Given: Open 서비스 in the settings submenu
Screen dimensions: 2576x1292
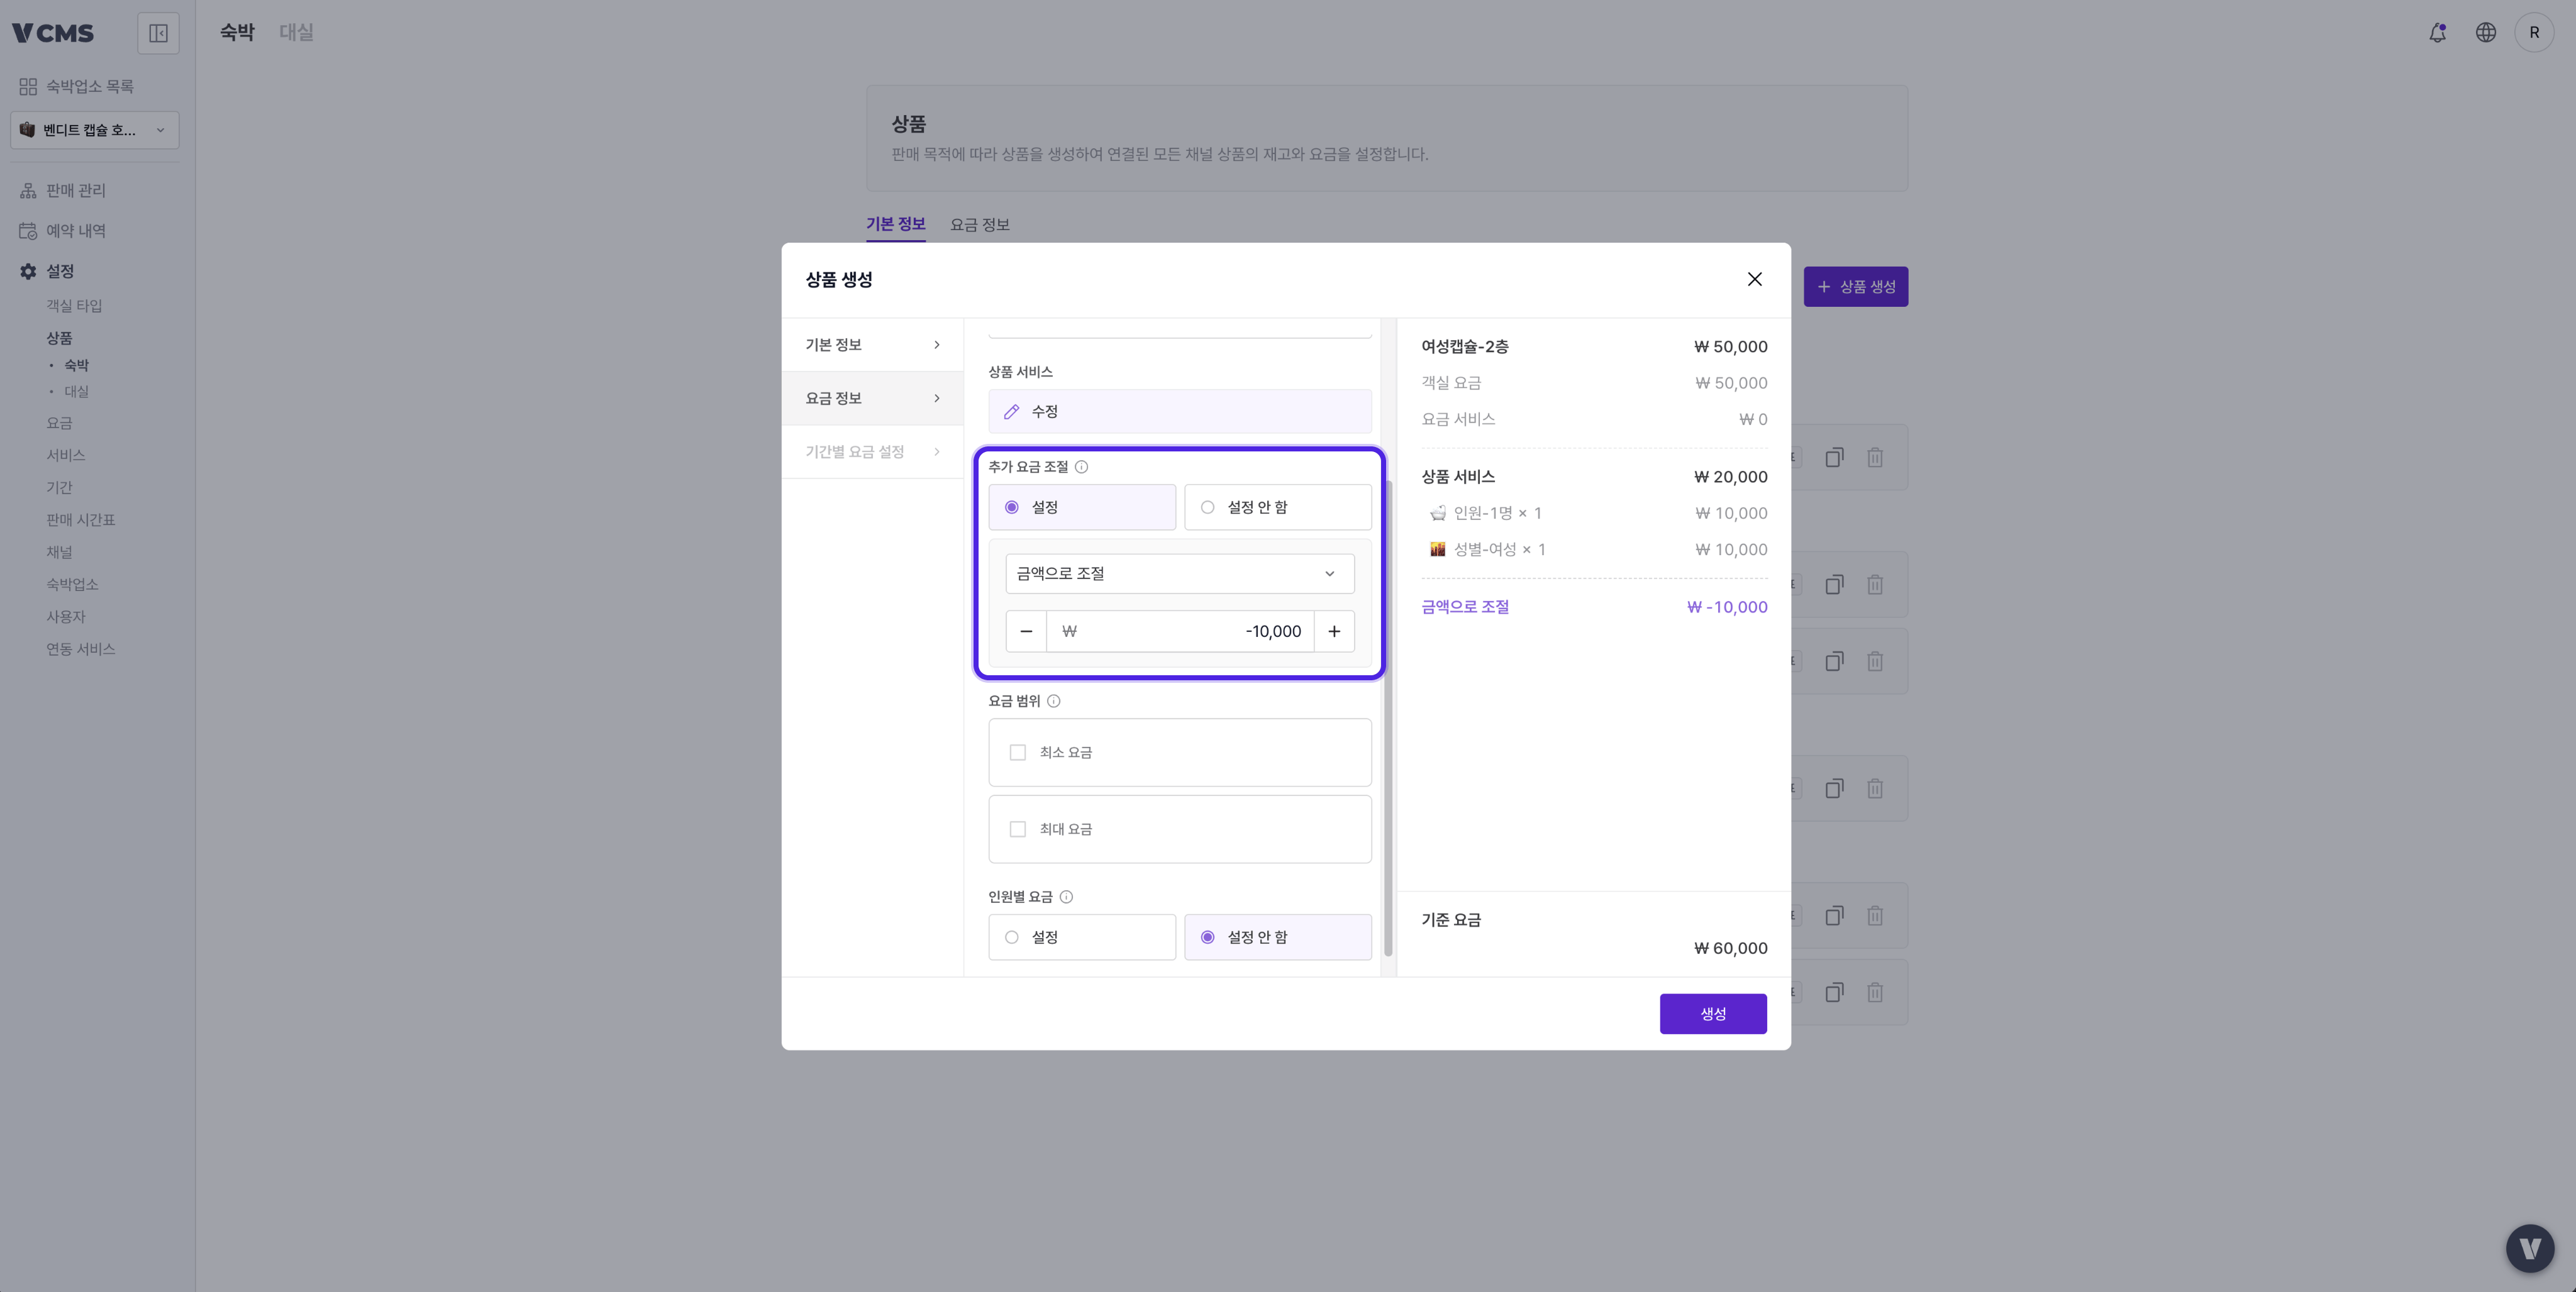Looking at the screenshot, I should (x=65, y=455).
